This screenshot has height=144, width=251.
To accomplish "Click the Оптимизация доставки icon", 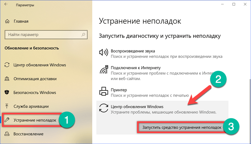I will pyautogui.click(x=7, y=79).
